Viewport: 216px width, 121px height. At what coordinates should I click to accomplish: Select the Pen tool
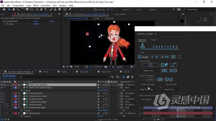tap(41, 9)
